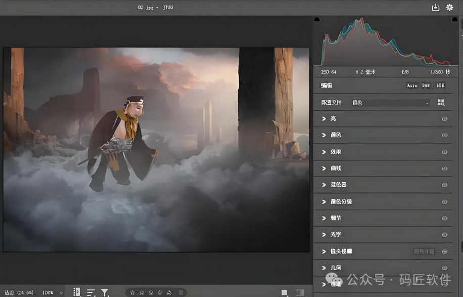Click the Auto adjustment button
This screenshot has height=297, width=463.
(x=412, y=85)
